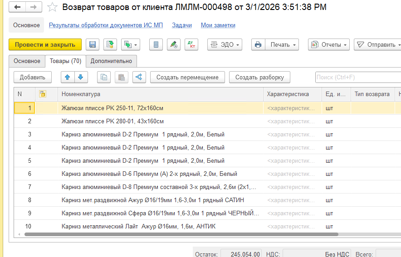401x257 pixels.
Task: Switch to the Основное tab
Action: [x=27, y=61]
